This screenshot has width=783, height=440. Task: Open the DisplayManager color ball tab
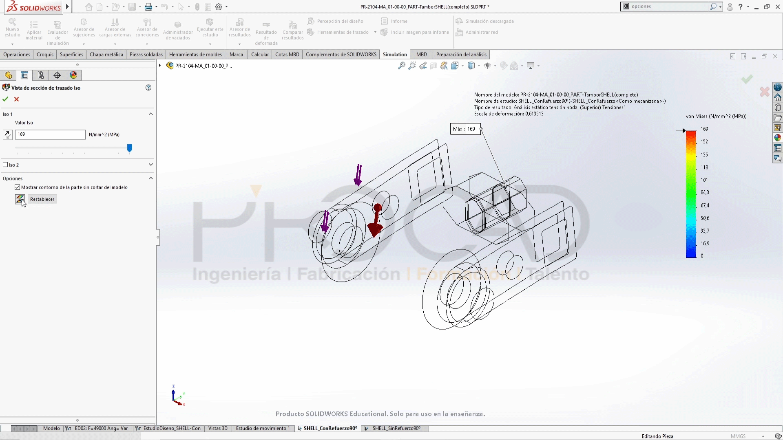click(x=73, y=75)
